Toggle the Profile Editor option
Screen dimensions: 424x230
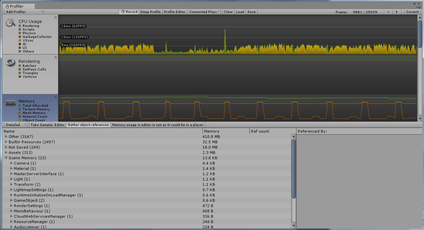point(175,12)
